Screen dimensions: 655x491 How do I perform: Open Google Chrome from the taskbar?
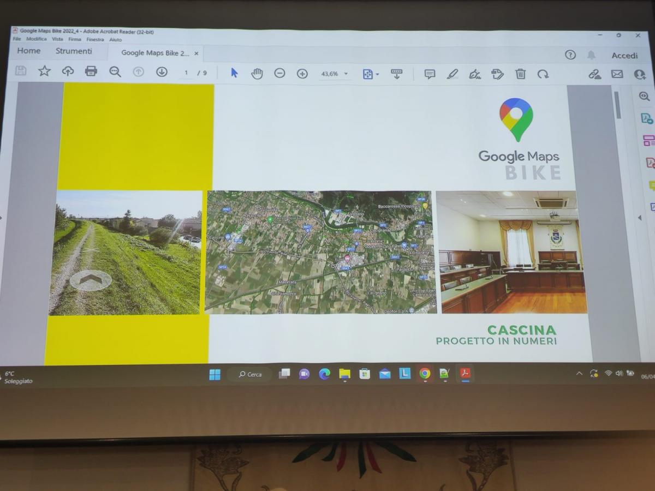pyautogui.click(x=425, y=374)
